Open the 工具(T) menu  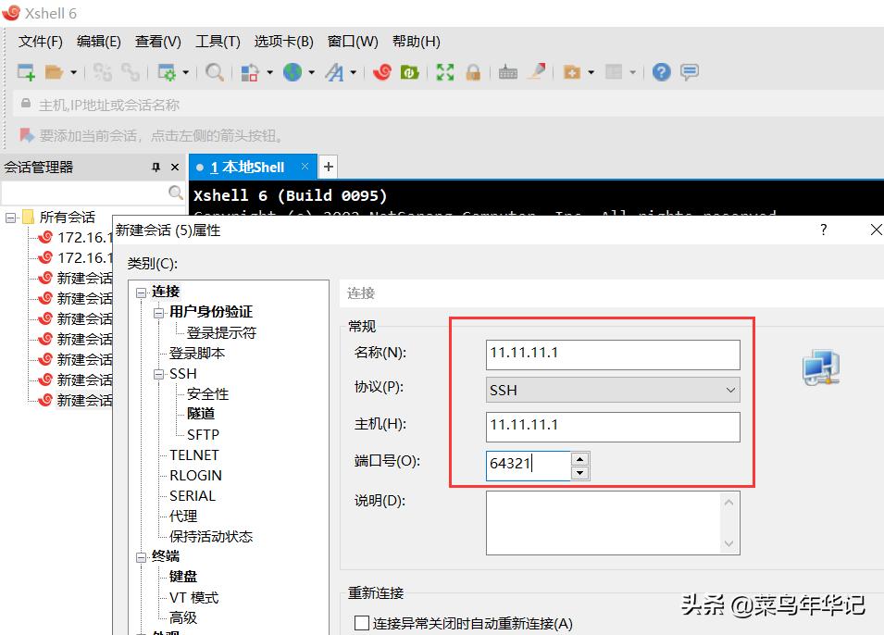218,41
